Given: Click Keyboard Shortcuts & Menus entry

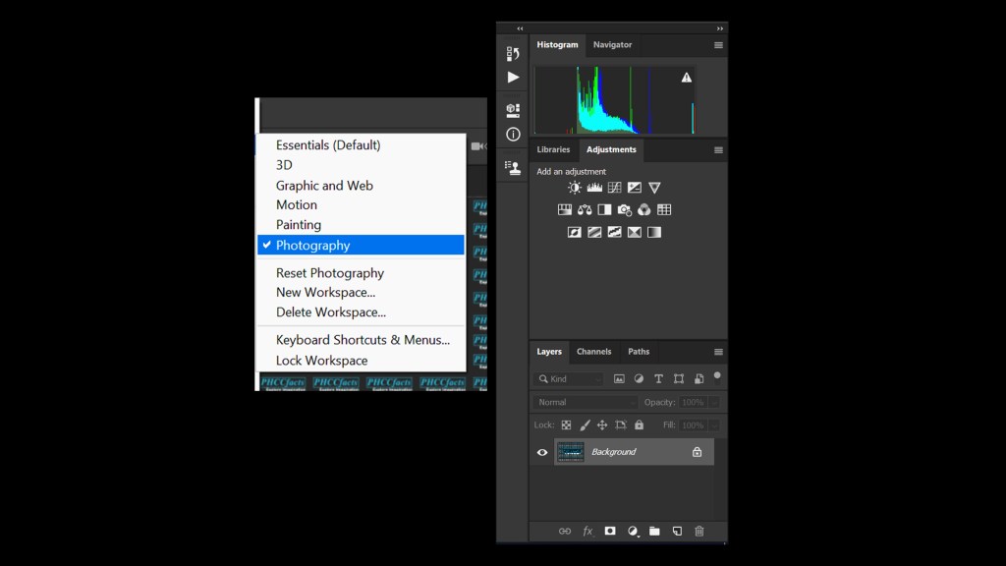Looking at the screenshot, I should (x=363, y=340).
